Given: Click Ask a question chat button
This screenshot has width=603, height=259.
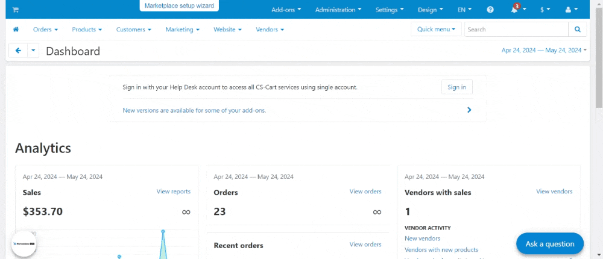Looking at the screenshot, I should click(x=550, y=243).
